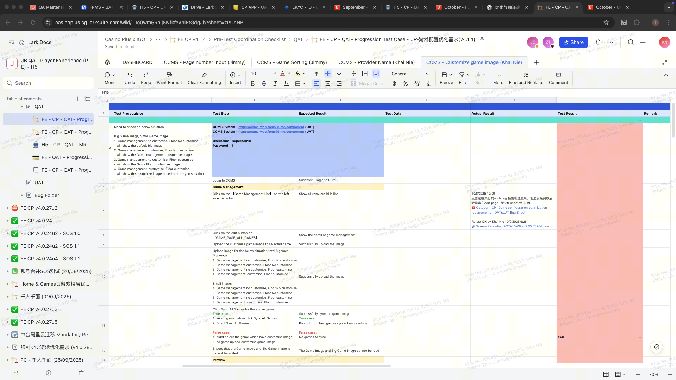Toggle bold formatting
The image size is (676, 380).
coord(252,83)
